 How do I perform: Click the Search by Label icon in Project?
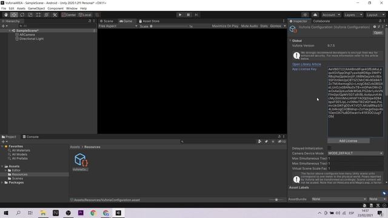(x=266, y=142)
